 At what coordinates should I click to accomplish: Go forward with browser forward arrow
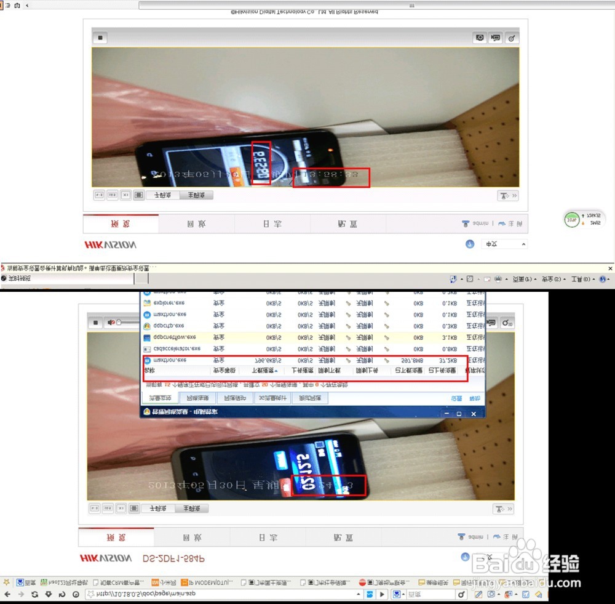point(21,595)
